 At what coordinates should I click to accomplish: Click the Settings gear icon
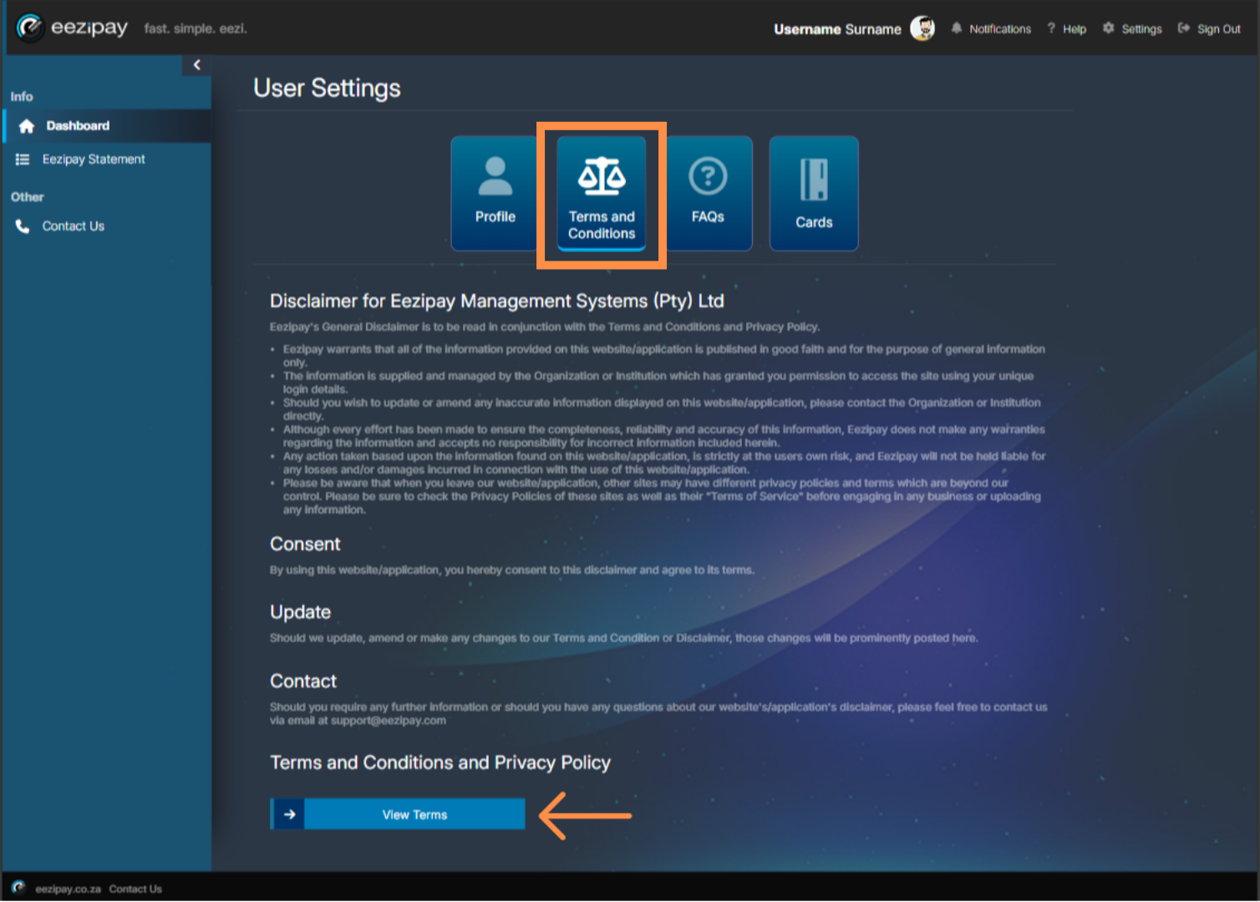pos(1109,28)
